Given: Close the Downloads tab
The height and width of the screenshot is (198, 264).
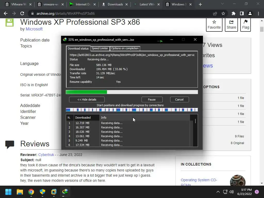Looking at the screenshot, I should point(127,4).
